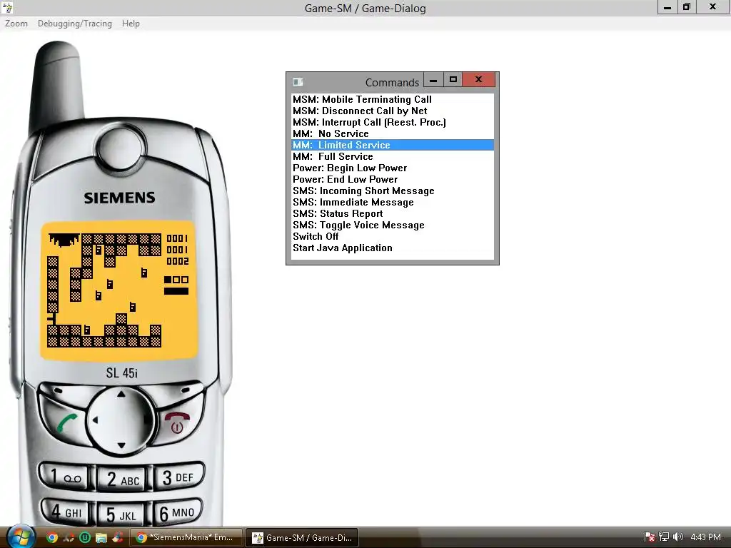Click the phone keypad 5 JKL key
The height and width of the screenshot is (548, 731).
click(123, 515)
